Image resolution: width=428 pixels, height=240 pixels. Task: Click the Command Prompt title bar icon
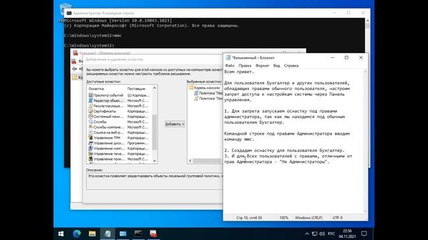pos(69,13)
